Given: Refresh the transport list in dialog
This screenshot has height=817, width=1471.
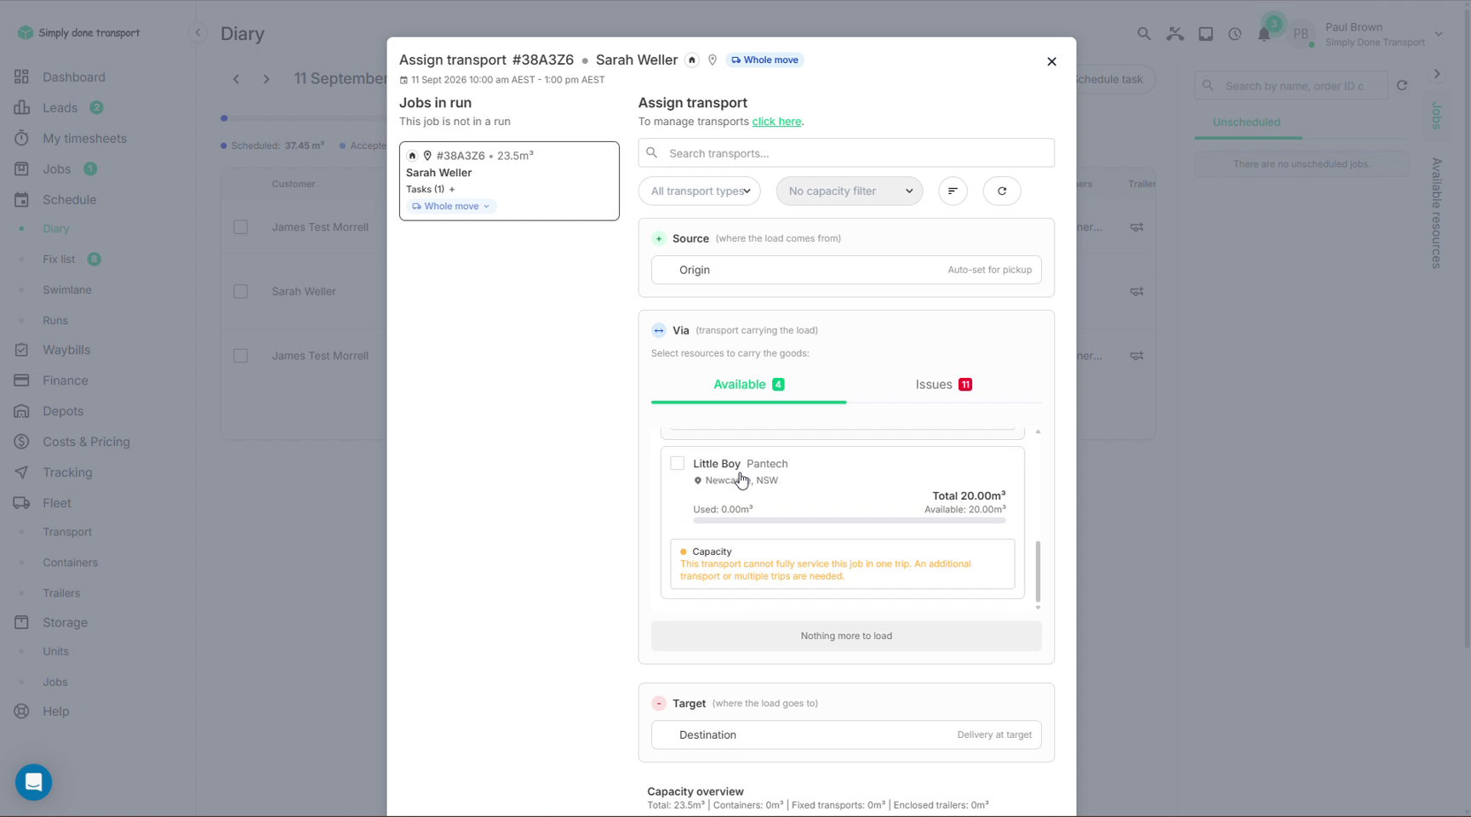Looking at the screenshot, I should [x=1002, y=191].
